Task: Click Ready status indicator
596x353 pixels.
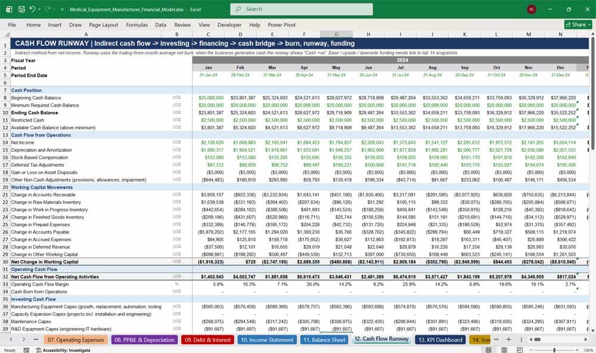Action: pyautogui.click(x=10, y=350)
